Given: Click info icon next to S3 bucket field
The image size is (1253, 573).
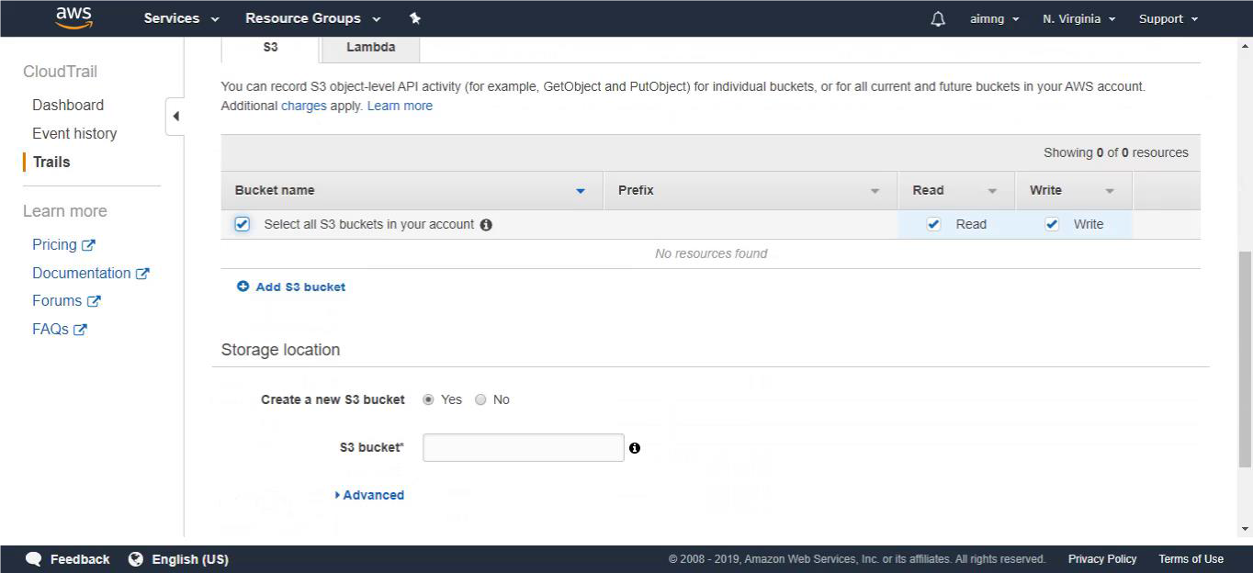Looking at the screenshot, I should coord(635,448).
